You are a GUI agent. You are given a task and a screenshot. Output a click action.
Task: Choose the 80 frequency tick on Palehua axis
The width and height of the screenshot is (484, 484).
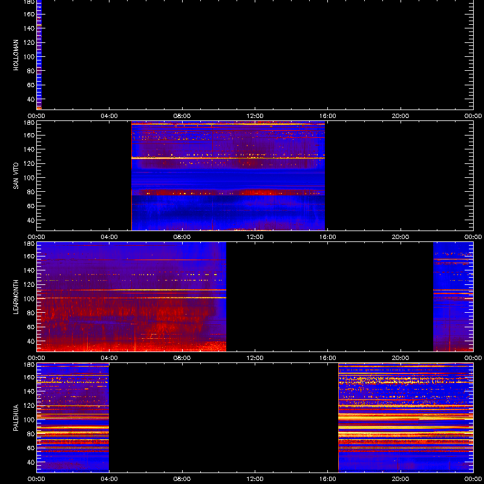pos(31,434)
